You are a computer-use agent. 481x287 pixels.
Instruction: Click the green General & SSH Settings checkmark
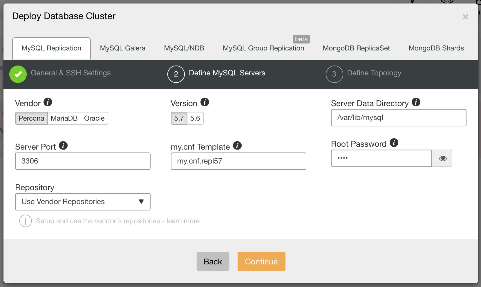18,74
